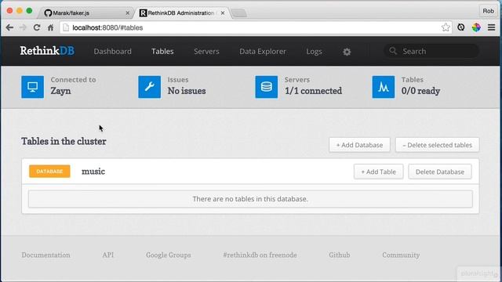Click 'There are no tables in this database.' message
This screenshot has width=502, height=282.
click(250, 199)
